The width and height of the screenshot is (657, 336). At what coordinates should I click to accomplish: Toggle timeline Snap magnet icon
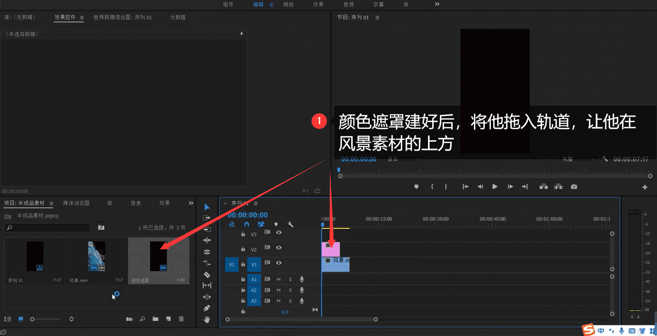point(247,225)
